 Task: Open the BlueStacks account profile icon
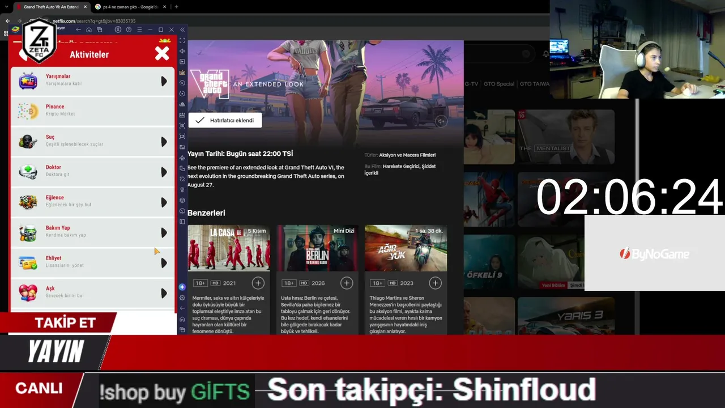click(x=118, y=29)
